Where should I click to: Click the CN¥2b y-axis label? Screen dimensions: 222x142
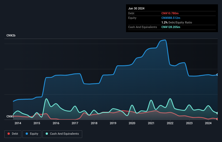[11, 35]
